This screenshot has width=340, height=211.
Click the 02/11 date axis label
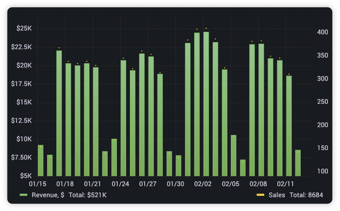tap(285, 184)
